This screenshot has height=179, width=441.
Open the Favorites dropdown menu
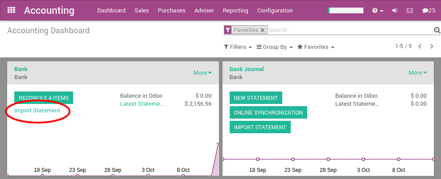point(316,47)
